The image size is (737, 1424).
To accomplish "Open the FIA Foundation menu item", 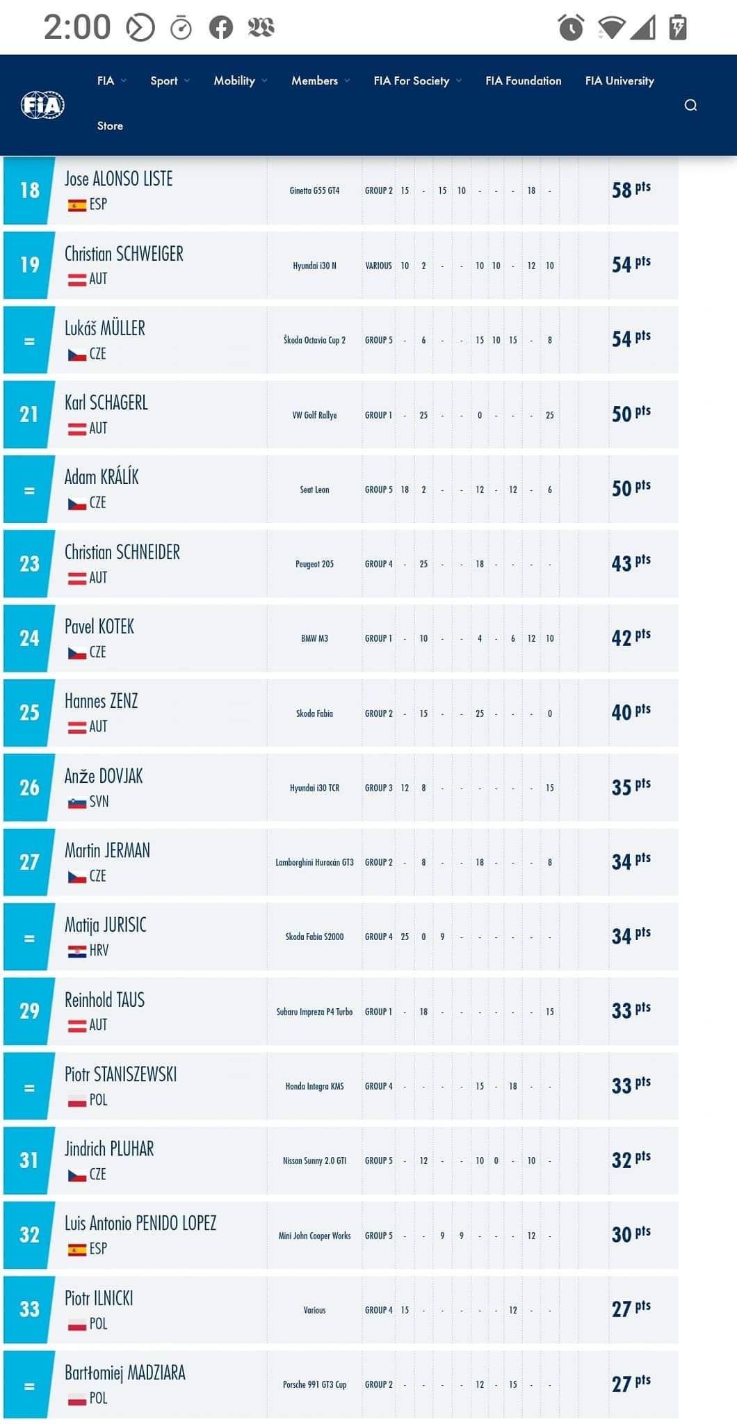I will pos(524,81).
